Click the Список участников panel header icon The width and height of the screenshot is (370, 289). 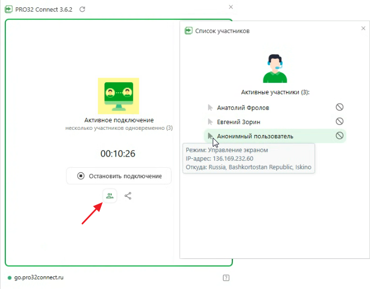click(x=188, y=31)
